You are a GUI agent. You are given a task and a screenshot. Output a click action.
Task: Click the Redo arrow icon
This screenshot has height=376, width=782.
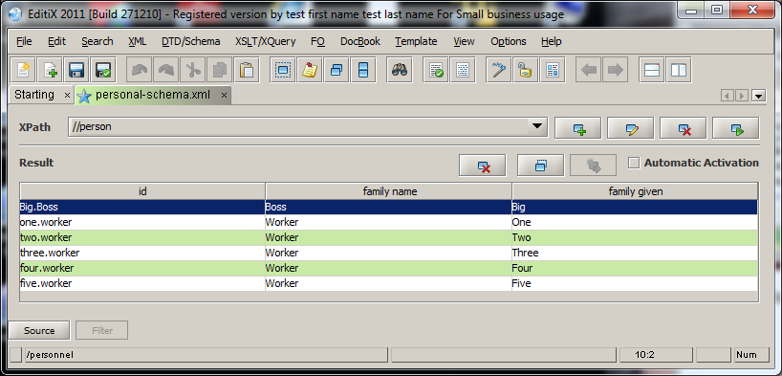(165, 70)
